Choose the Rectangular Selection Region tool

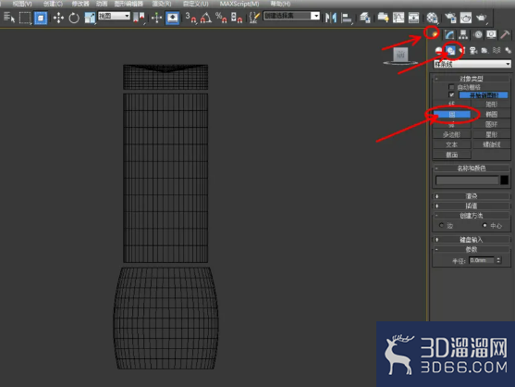(25, 18)
